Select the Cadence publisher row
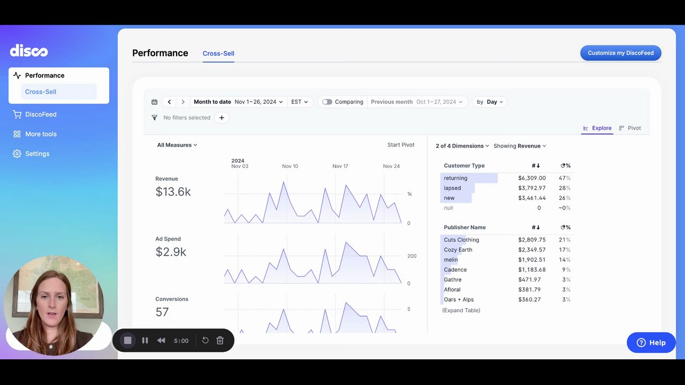The image size is (685, 385). [x=507, y=270]
